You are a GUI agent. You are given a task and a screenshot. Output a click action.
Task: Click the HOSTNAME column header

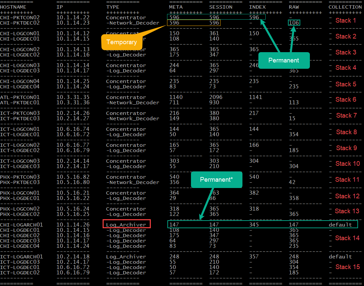click(x=13, y=7)
